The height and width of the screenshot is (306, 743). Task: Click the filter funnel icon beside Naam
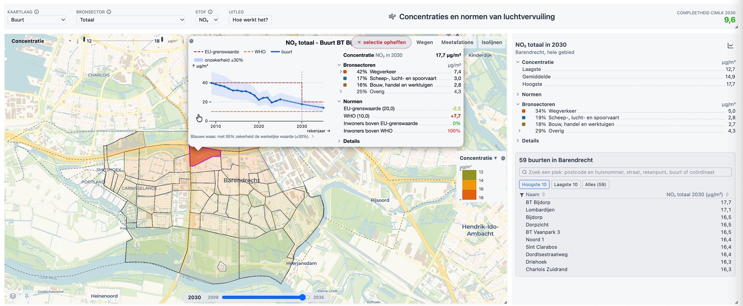(522, 195)
